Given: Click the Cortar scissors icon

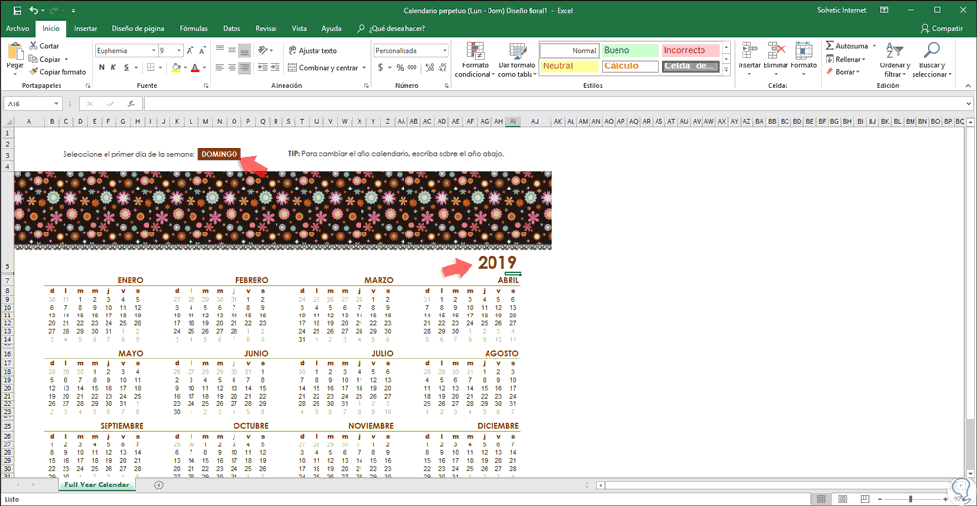Looking at the screenshot, I should pyautogui.click(x=33, y=46).
